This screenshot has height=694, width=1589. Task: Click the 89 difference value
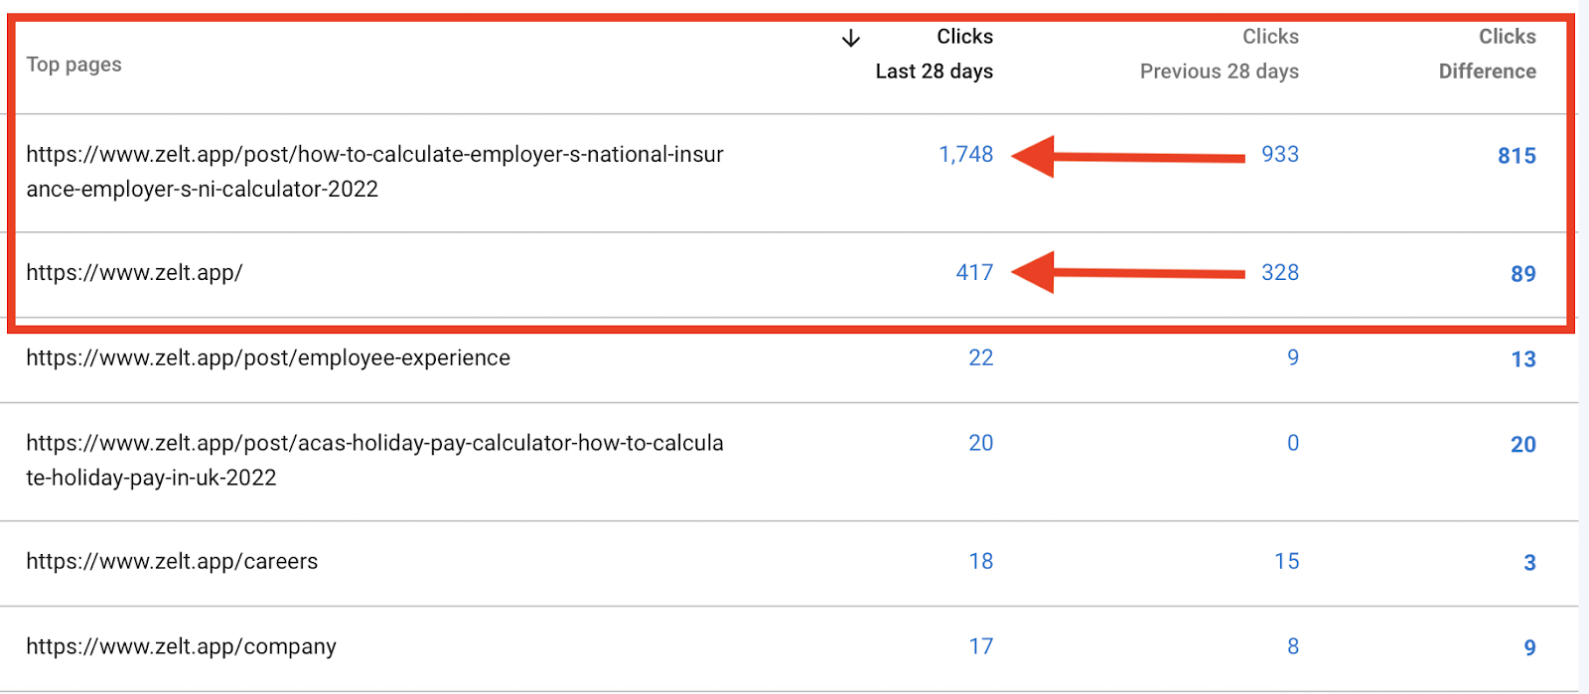tap(1523, 274)
